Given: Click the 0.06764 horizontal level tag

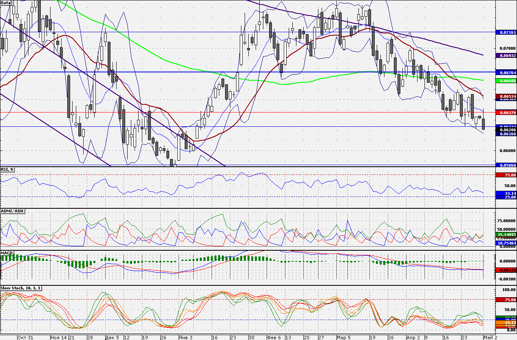Looking at the screenshot, I should (x=506, y=72).
